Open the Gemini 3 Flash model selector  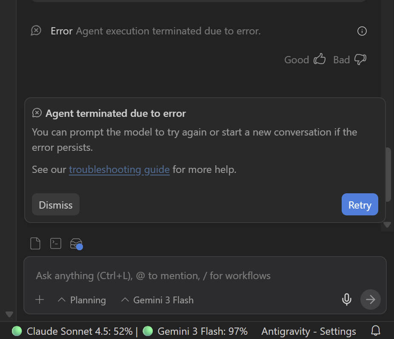pyautogui.click(x=157, y=300)
